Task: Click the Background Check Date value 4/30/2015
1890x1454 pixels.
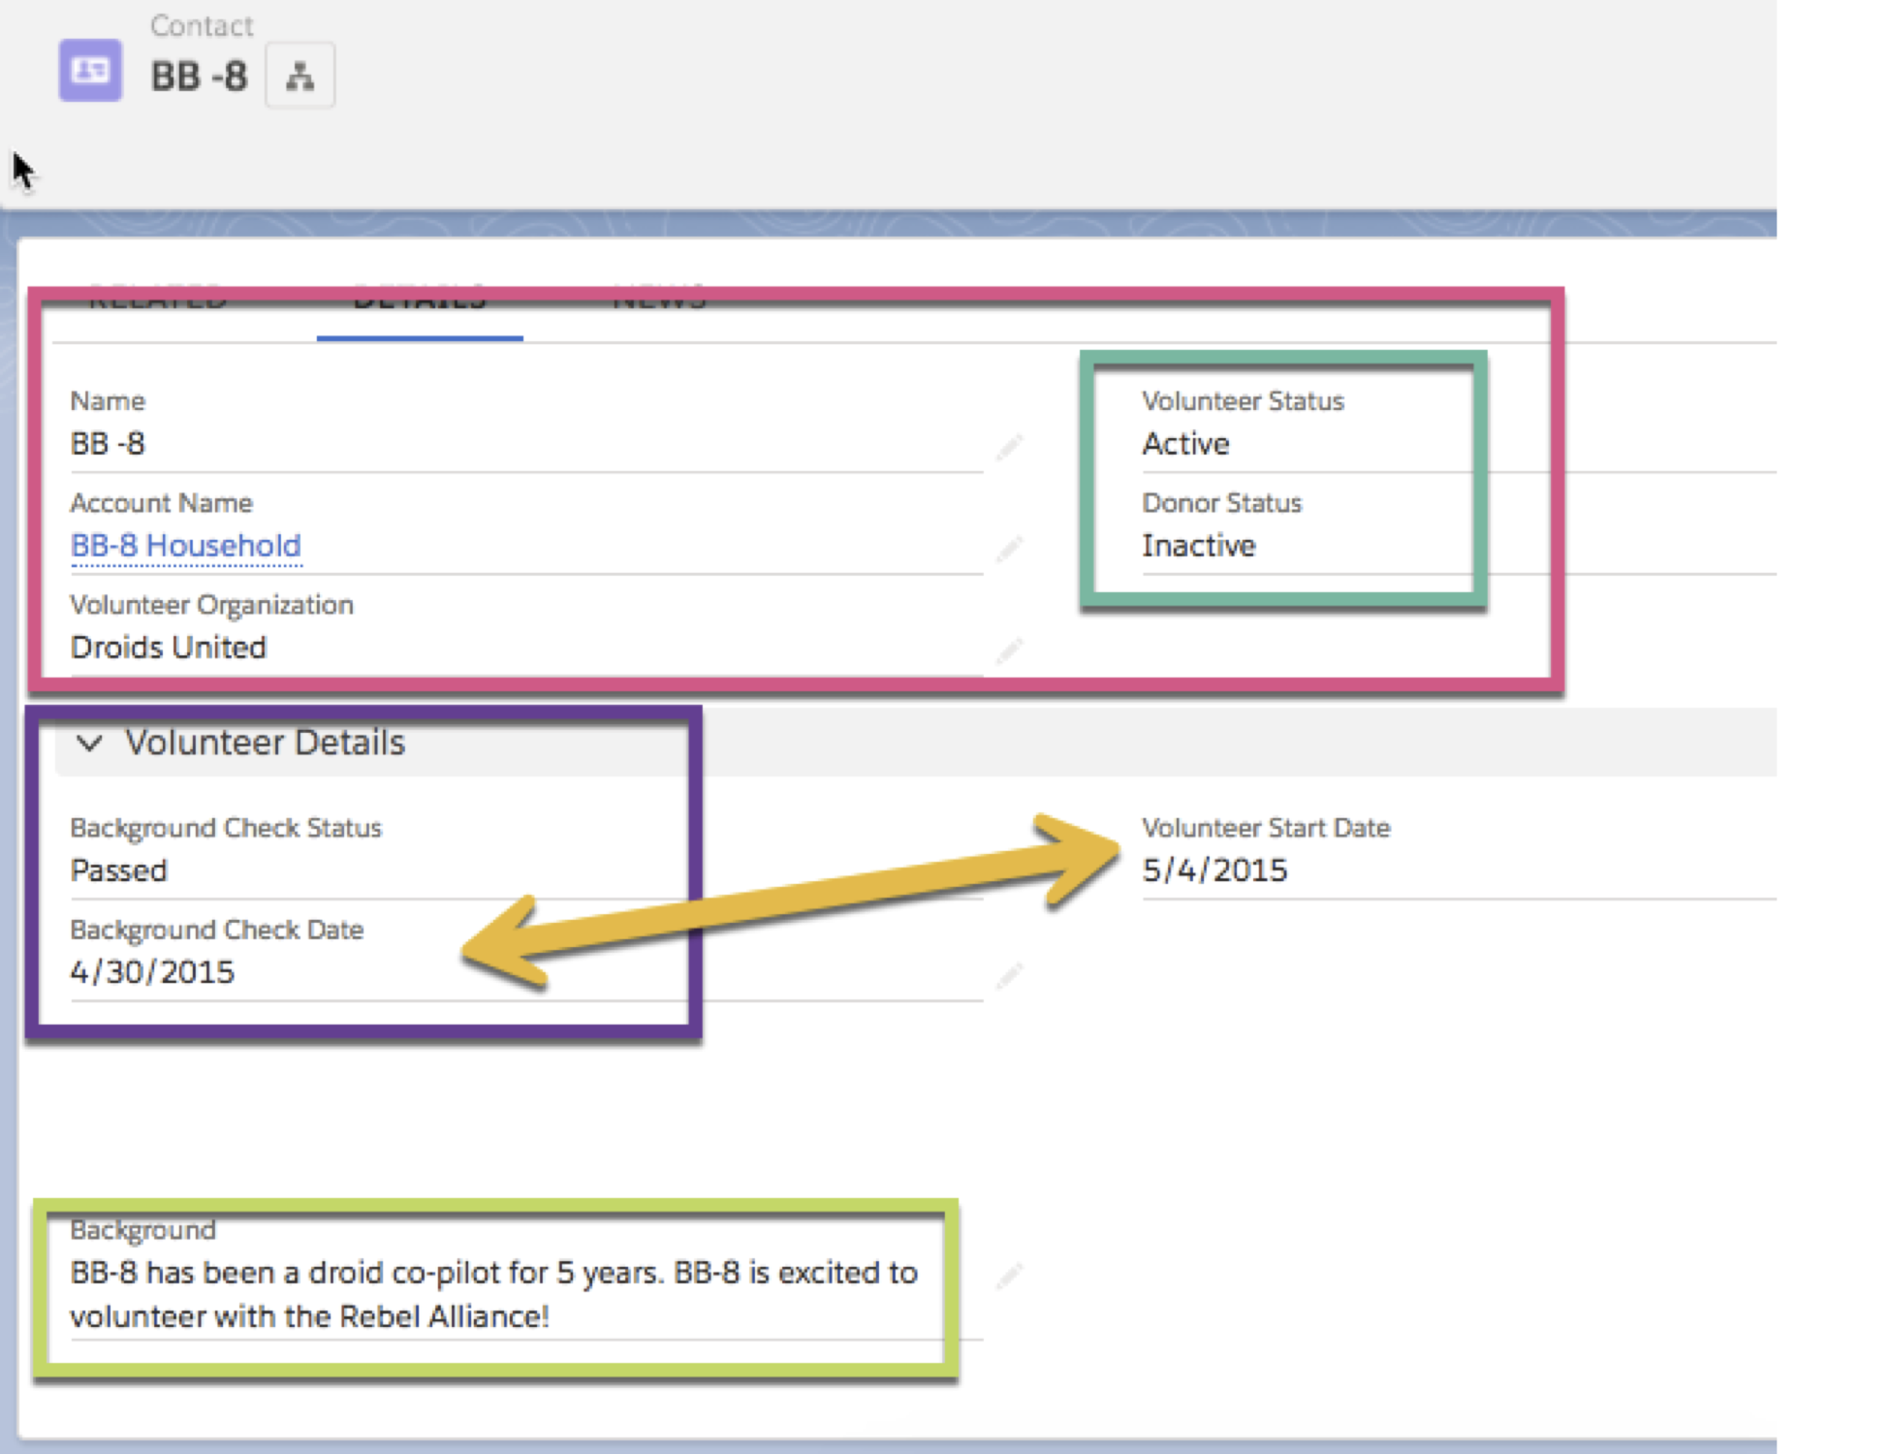Action: pyautogui.click(x=152, y=972)
